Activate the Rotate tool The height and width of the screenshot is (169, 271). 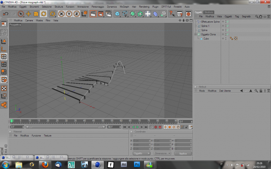pos(43,14)
